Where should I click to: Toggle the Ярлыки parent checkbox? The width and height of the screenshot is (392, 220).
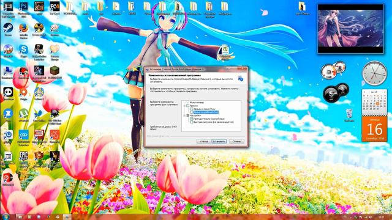tap(188, 106)
